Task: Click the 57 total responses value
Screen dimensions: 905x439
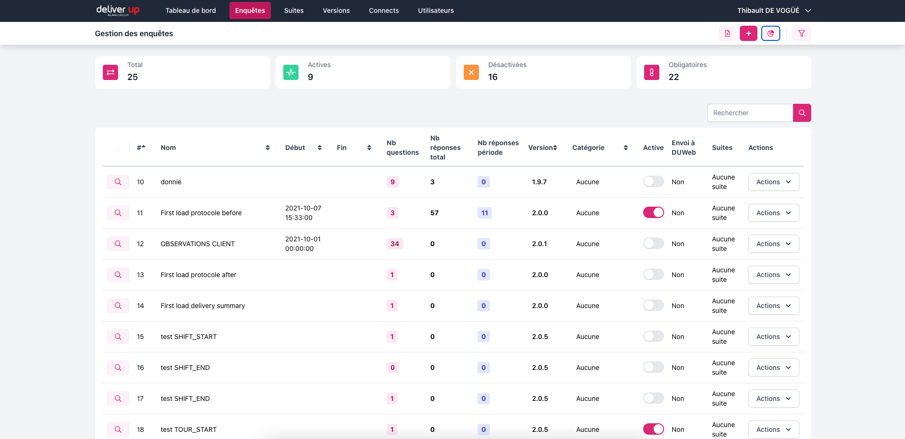Action: pyautogui.click(x=434, y=213)
